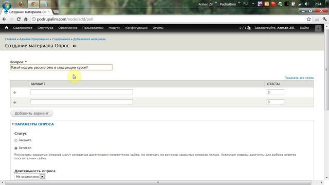
Task: Click the volume speaker tray icon
Action: (307, 4)
